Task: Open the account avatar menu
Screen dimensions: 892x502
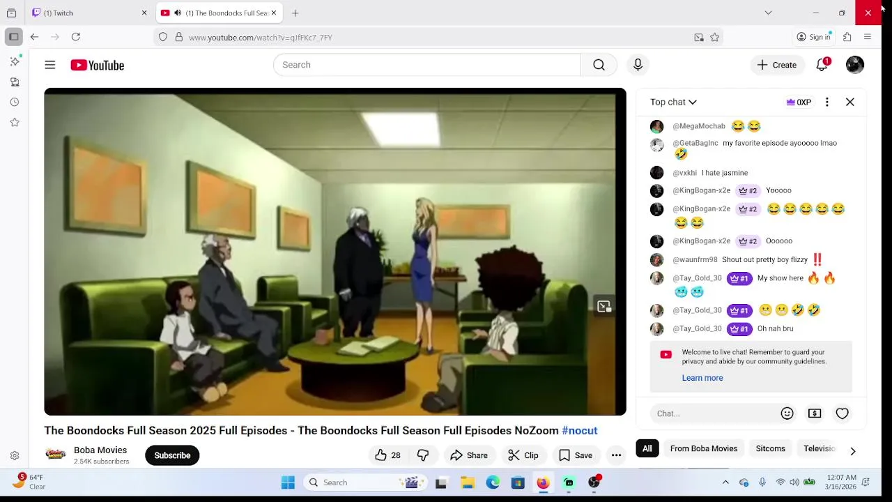Action: pyautogui.click(x=855, y=65)
